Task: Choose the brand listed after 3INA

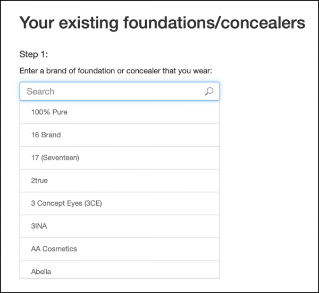Action: pyautogui.click(x=120, y=249)
